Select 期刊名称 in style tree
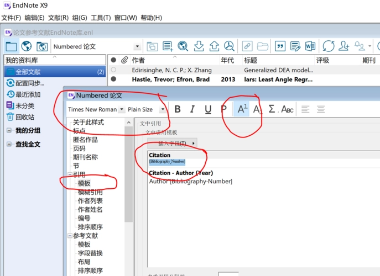The width and height of the screenshot is (380, 276). click(x=85, y=157)
